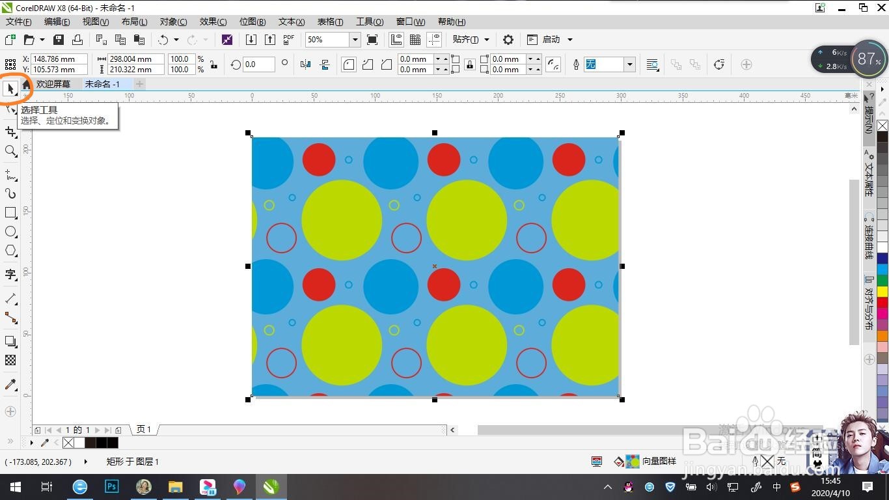Viewport: 889px width, 500px height.
Task: Open the outline width 无 dropdown
Action: point(629,64)
